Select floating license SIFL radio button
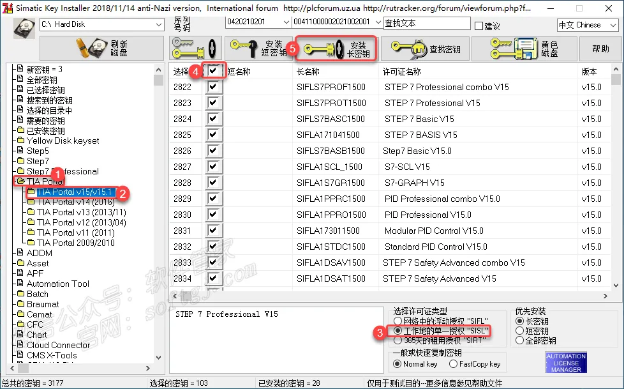This screenshot has height=389, width=624. 397,321
